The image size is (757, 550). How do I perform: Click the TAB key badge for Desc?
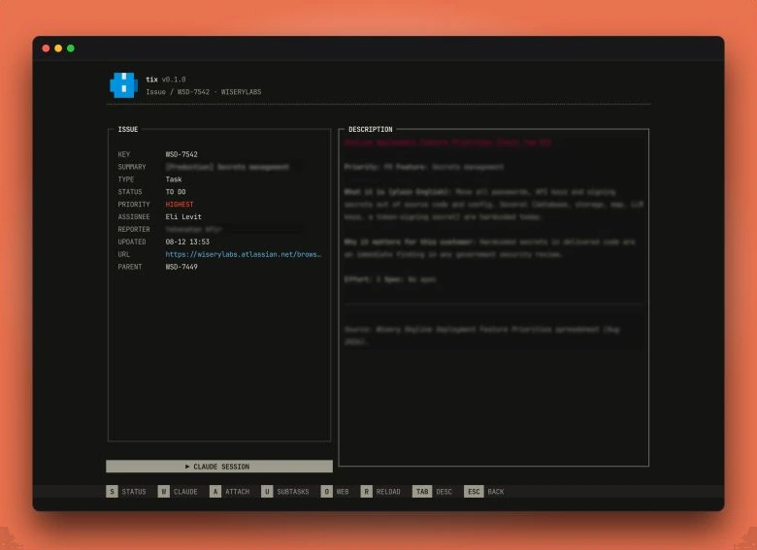(422, 492)
